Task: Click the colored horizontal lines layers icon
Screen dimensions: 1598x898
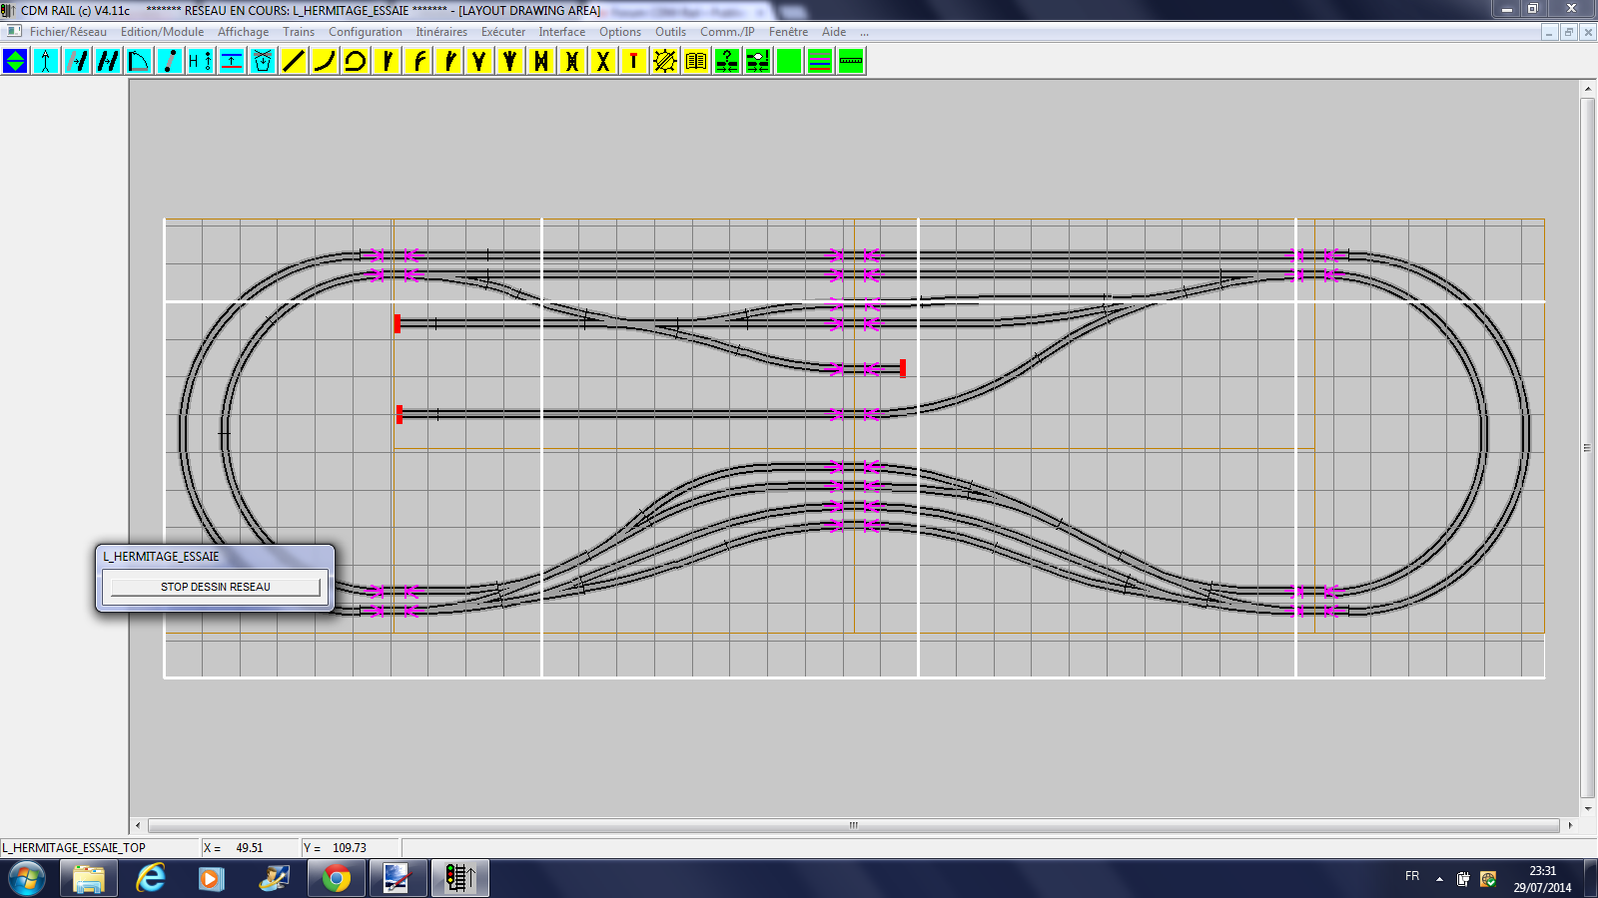Action: (820, 62)
